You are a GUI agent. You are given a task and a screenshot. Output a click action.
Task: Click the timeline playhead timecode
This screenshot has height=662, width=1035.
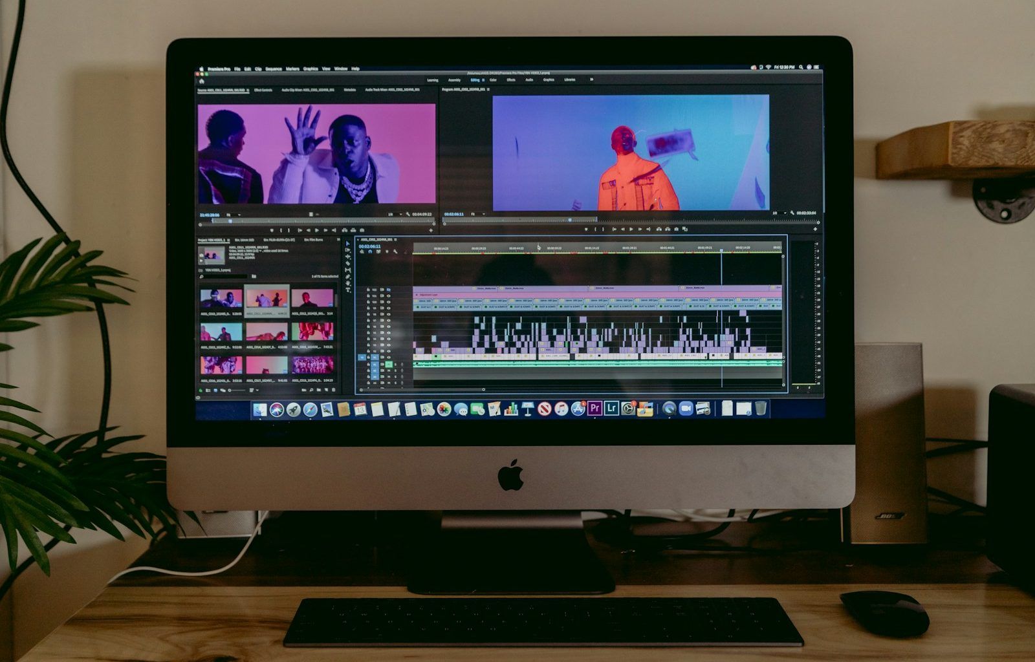coord(369,246)
